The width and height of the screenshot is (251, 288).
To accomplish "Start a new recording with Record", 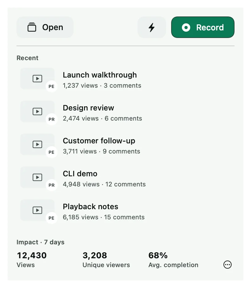I will click(x=203, y=27).
